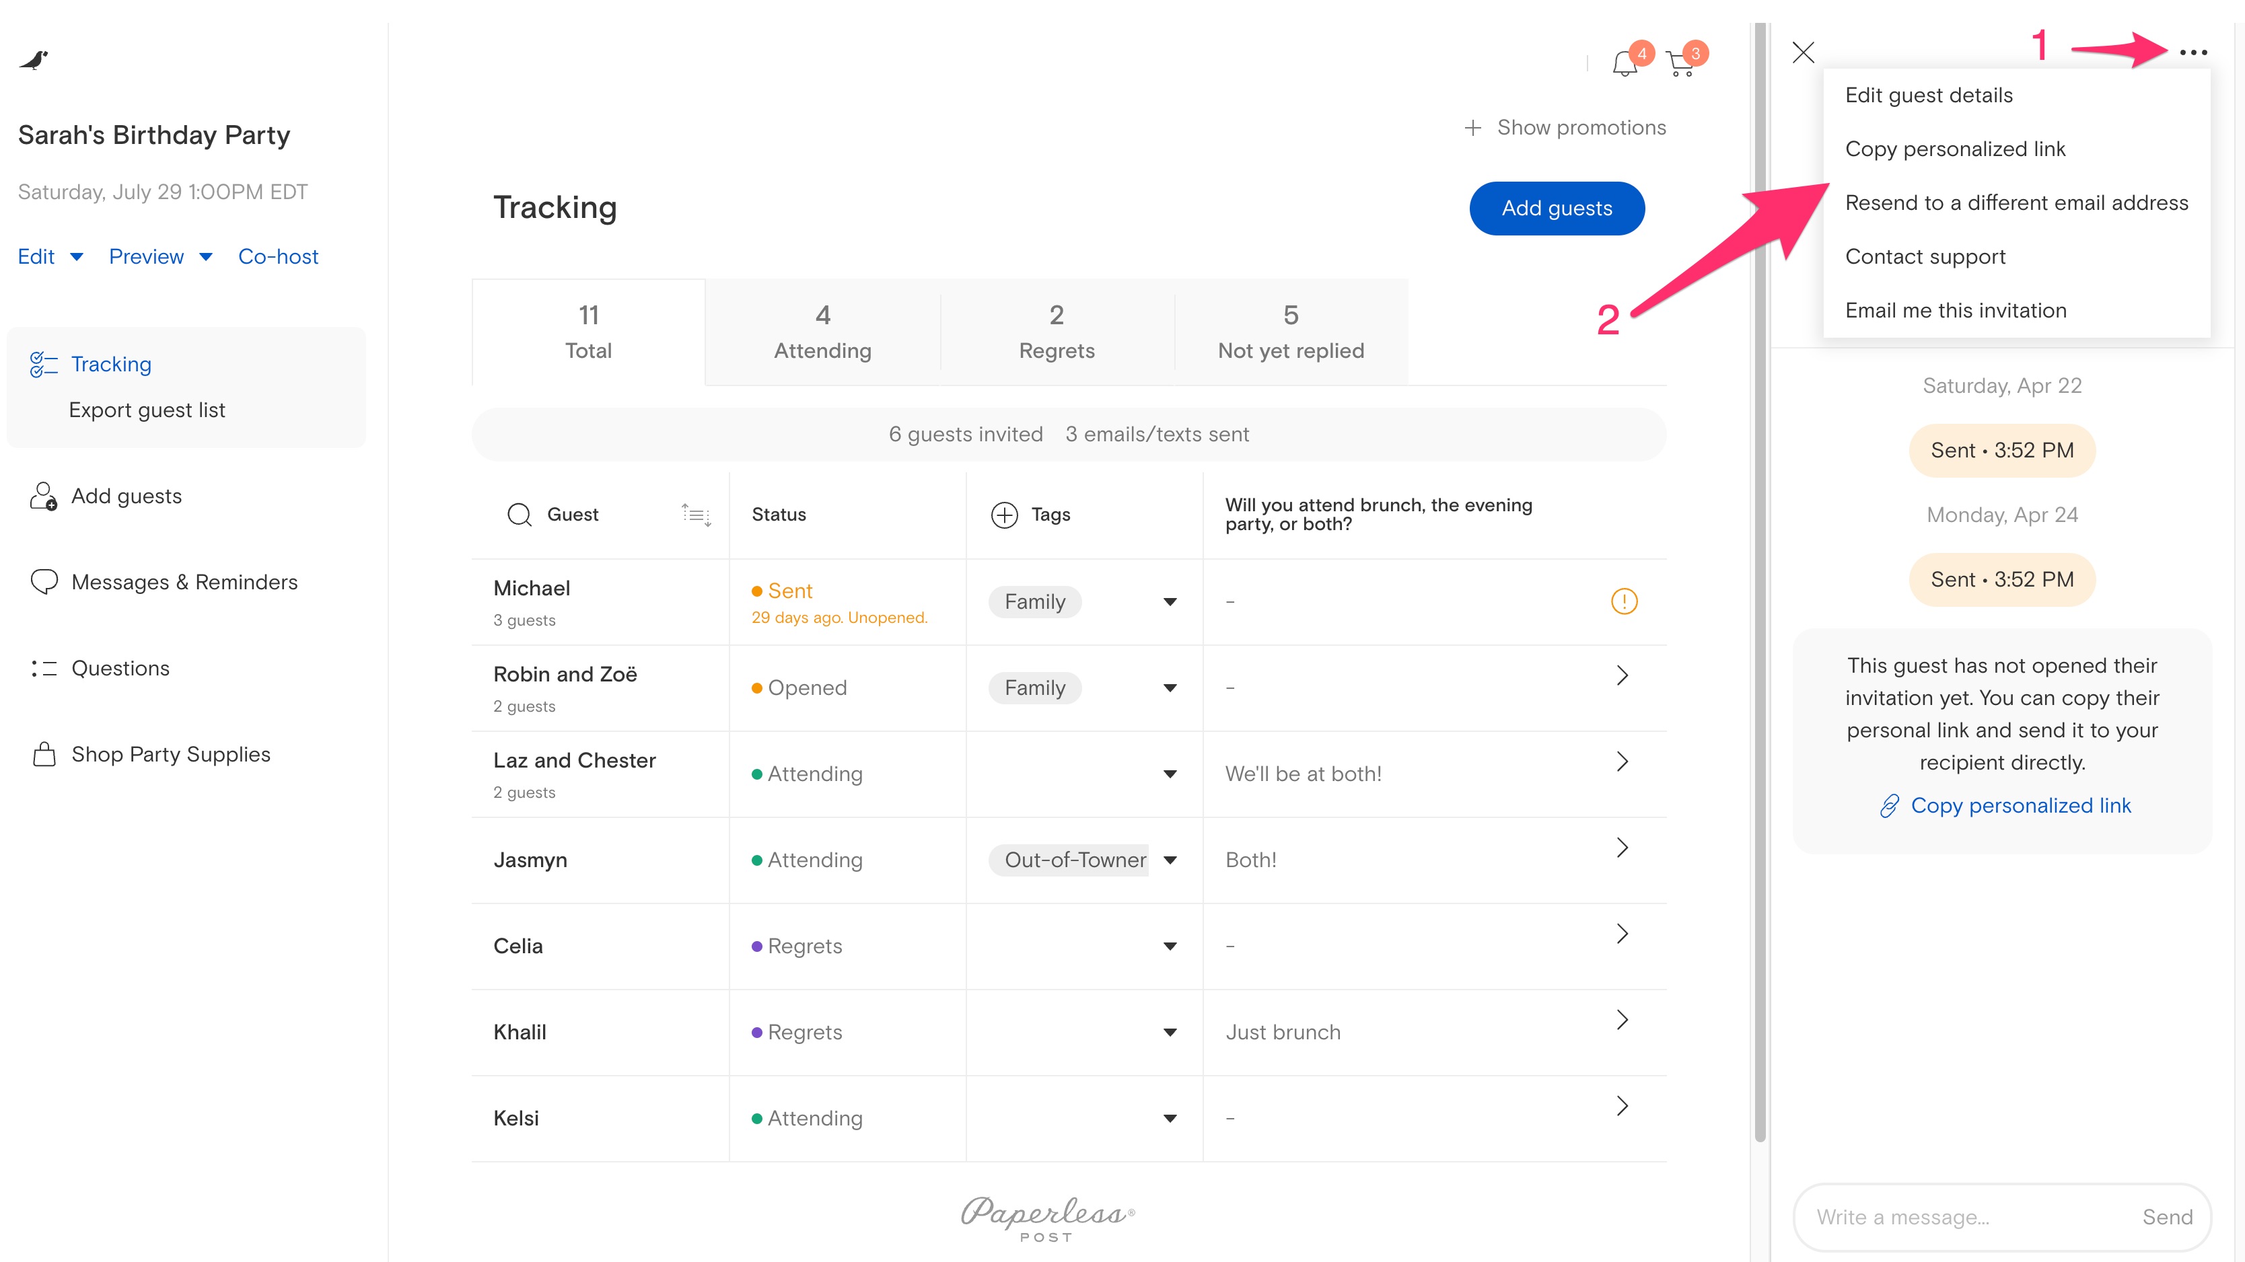Image resolution: width=2245 pixels, height=1262 pixels.
Task: Click Copy personalized link in message panel
Action: 2020,806
